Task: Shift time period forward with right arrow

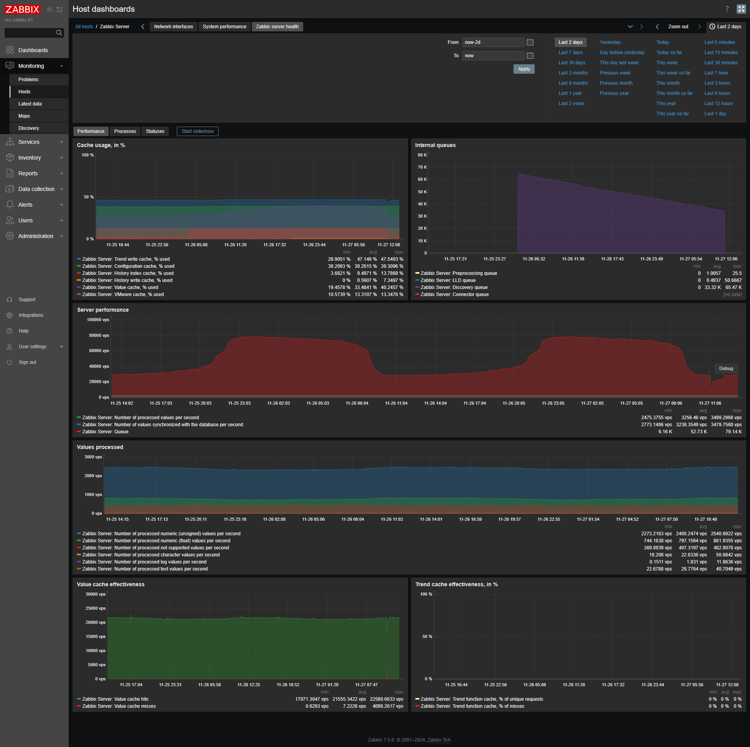Action: tap(699, 27)
